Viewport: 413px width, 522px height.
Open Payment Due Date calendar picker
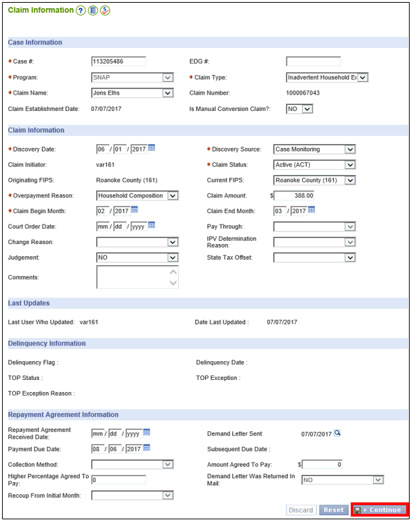(147, 448)
